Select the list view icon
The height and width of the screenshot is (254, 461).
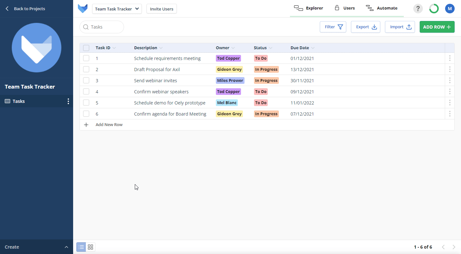tap(81, 247)
